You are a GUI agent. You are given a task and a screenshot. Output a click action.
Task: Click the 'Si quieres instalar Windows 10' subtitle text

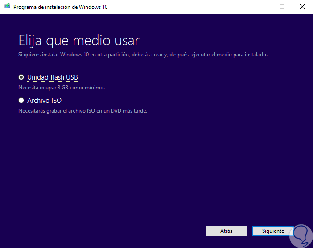(x=143, y=55)
